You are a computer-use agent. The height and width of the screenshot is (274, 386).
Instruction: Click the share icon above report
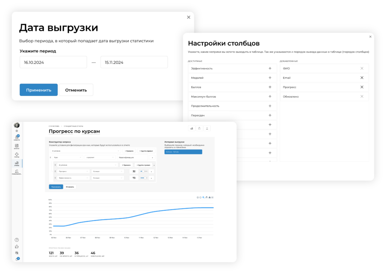(x=199, y=128)
